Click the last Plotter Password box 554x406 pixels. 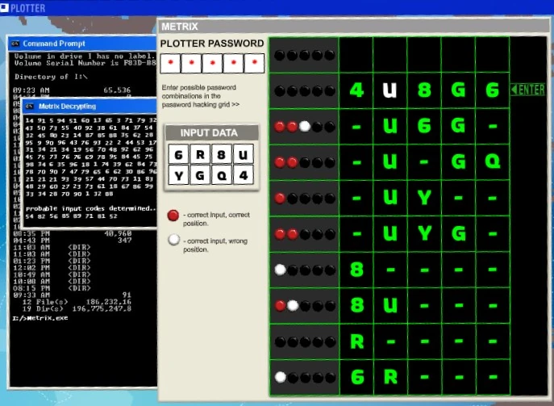[255, 63]
